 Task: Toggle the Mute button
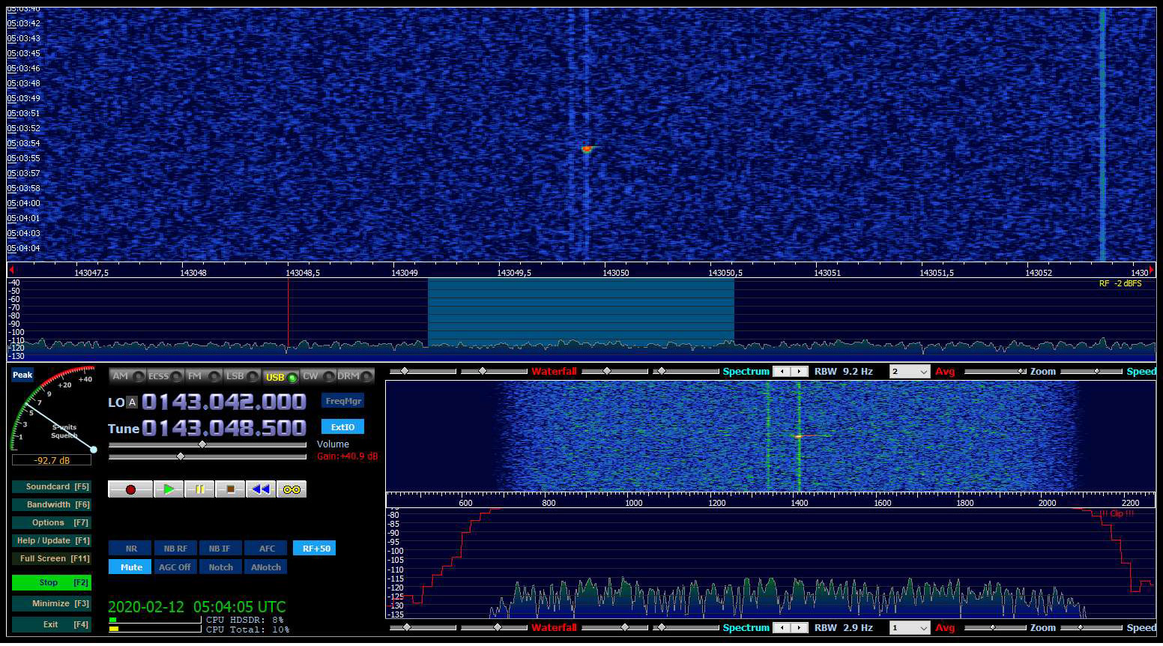point(130,567)
